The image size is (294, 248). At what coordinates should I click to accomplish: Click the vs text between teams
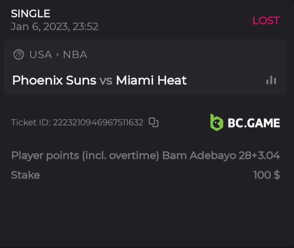pyautogui.click(x=106, y=81)
